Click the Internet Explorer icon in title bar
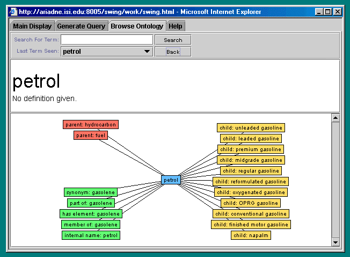350x257 pixels. point(13,11)
